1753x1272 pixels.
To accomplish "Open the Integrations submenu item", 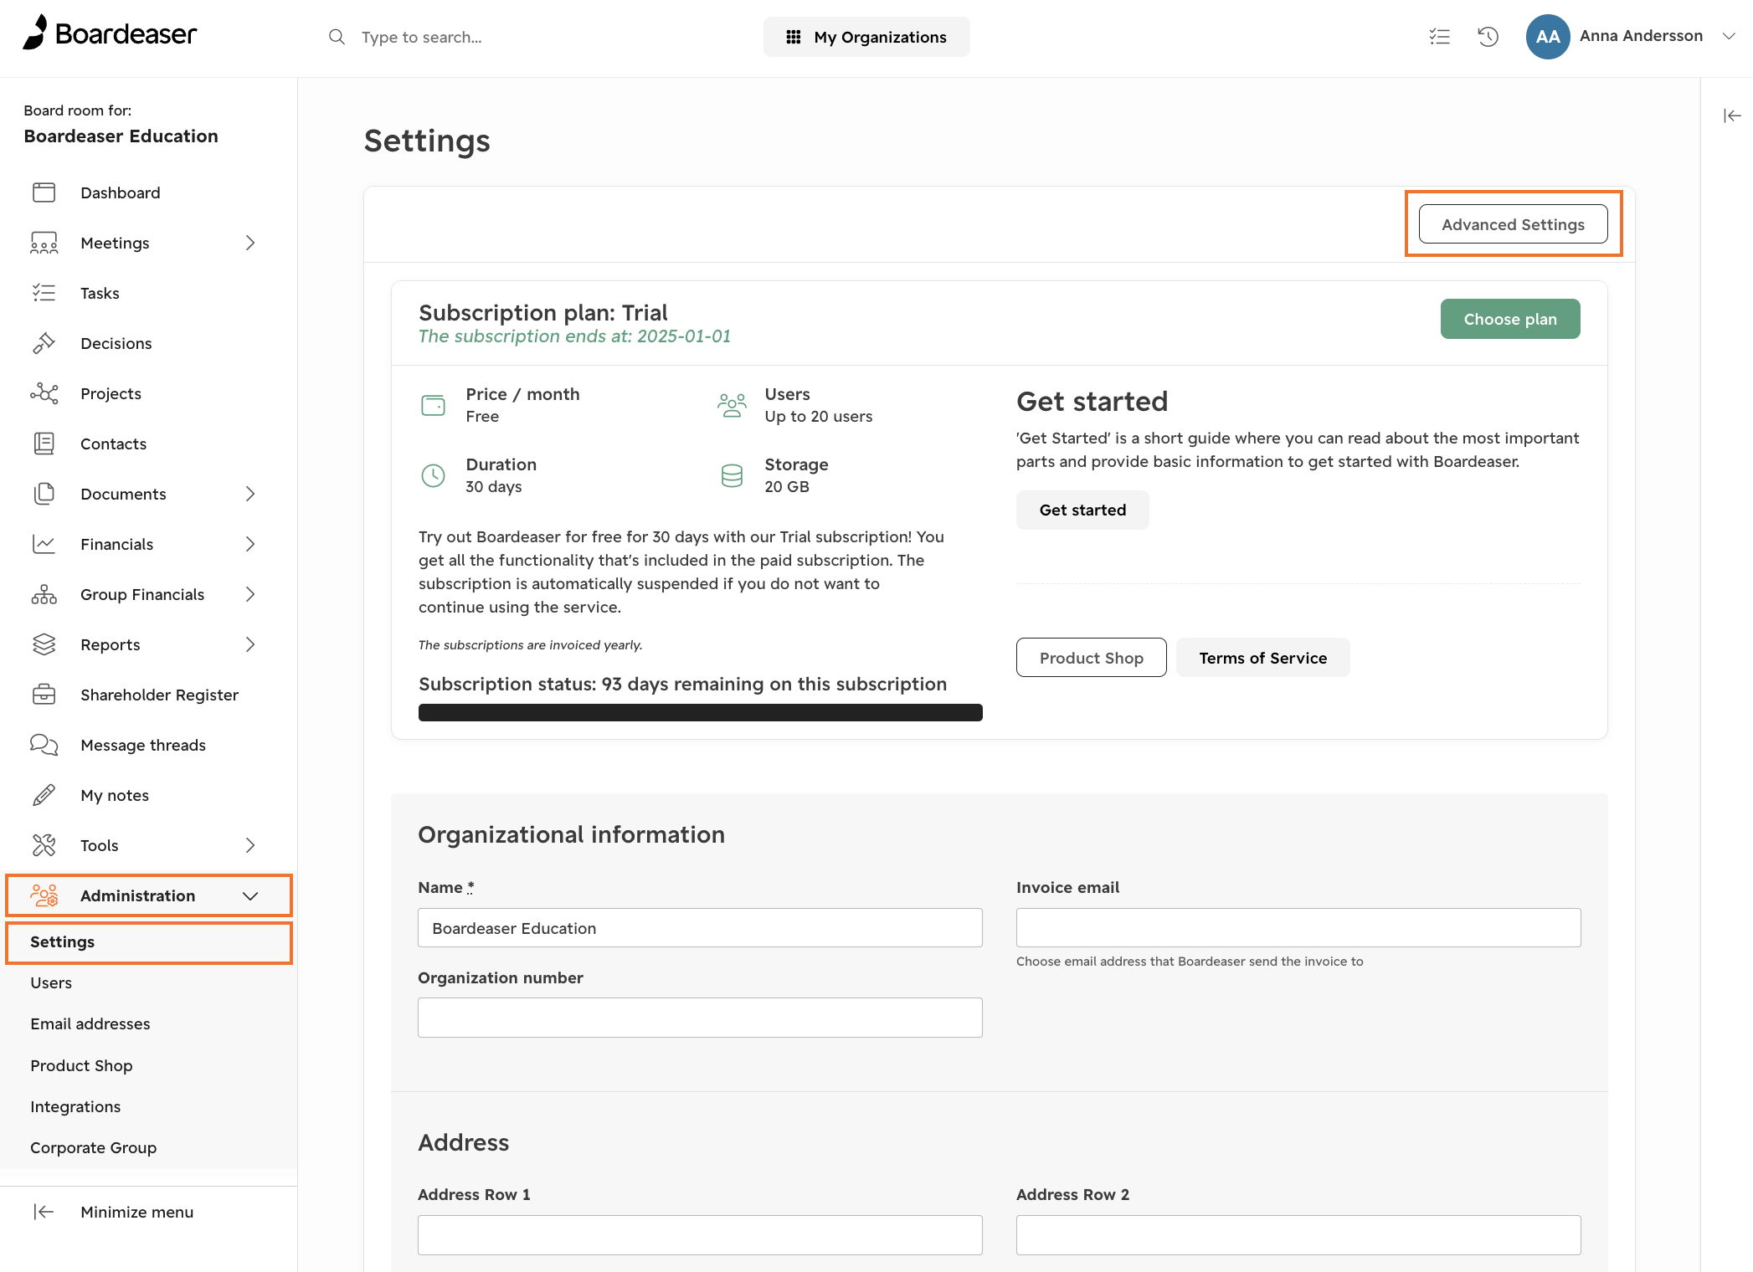I will [x=149, y=1106].
